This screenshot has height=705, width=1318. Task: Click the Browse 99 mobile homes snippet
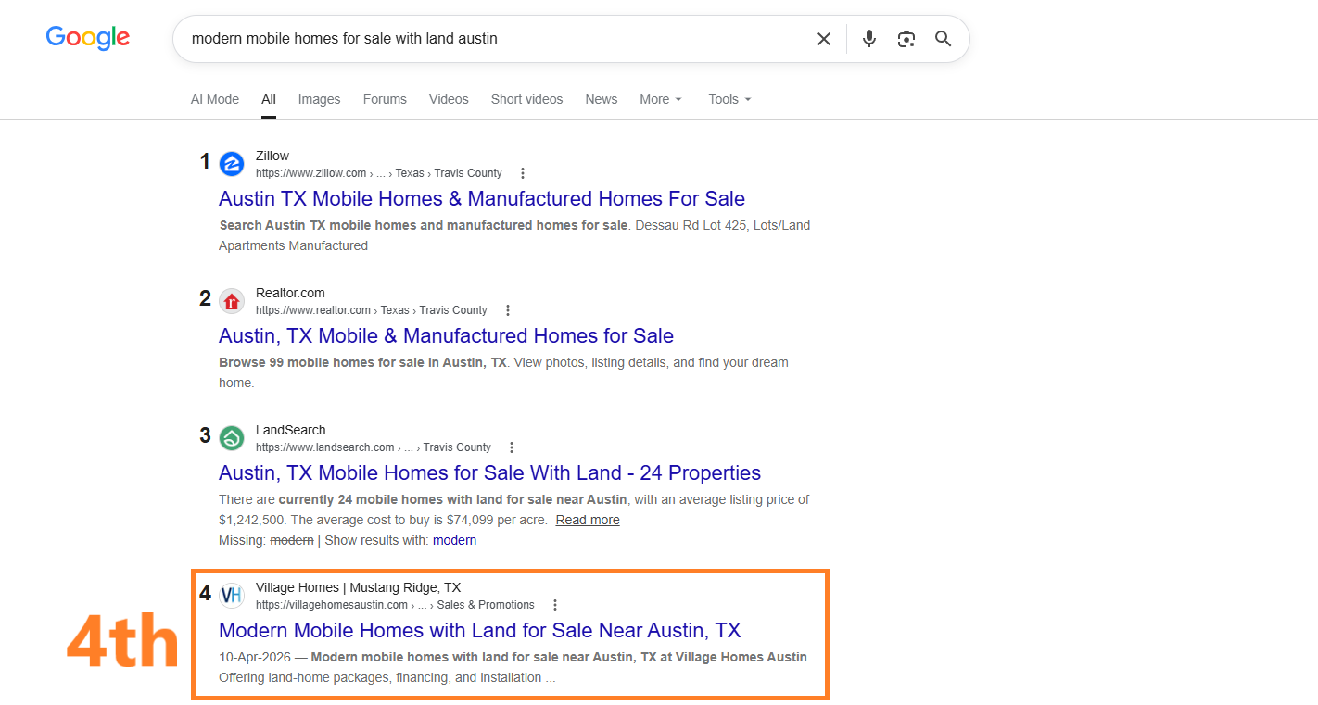(x=503, y=372)
